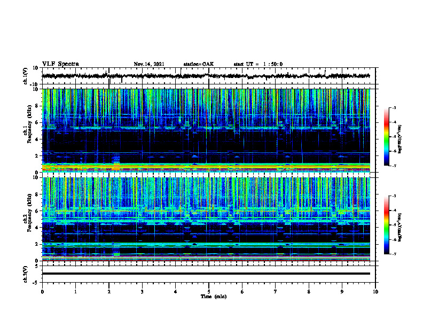Click the "ch.1(V)" axis label

[x=26, y=76]
